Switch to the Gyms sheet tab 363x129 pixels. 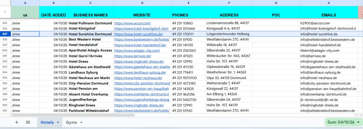(71, 122)
